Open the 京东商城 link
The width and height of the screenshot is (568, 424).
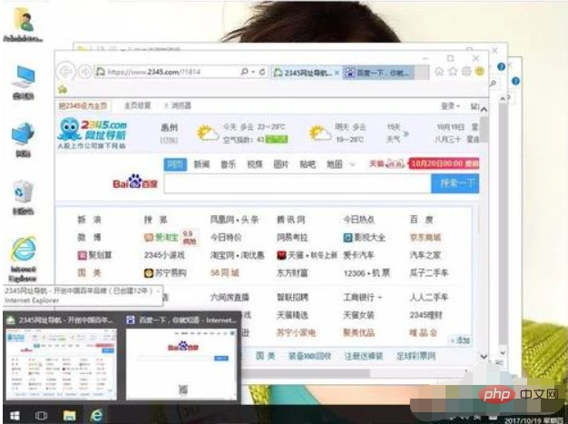pos(426,237)
